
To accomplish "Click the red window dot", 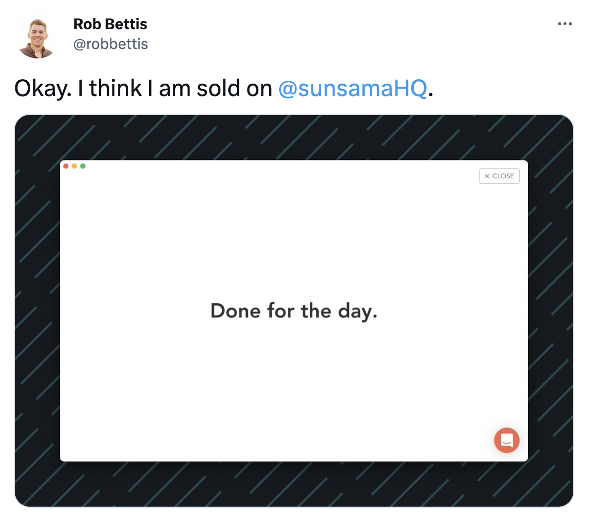I will (x=66, y=166).
